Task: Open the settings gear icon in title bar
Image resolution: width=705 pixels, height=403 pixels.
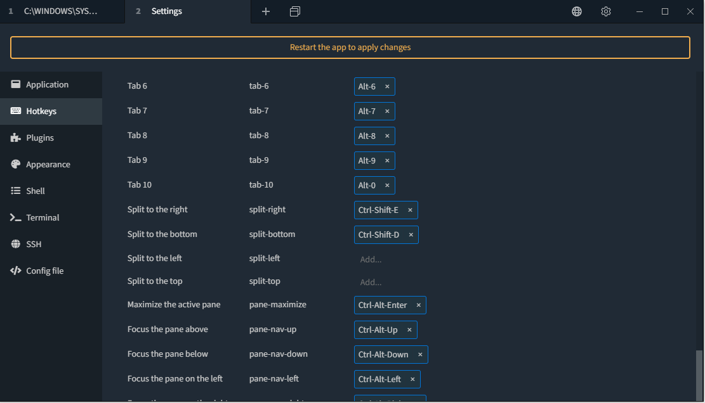Action: tap(606, 11)
